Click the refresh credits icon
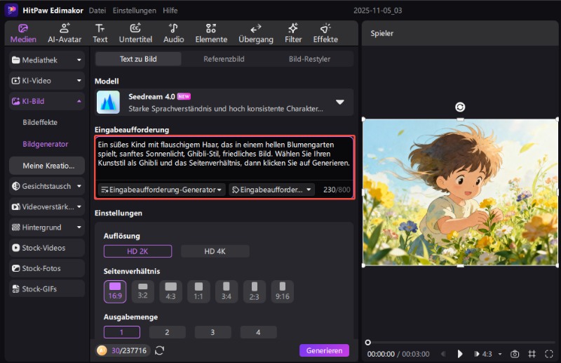 coord(160,350)
